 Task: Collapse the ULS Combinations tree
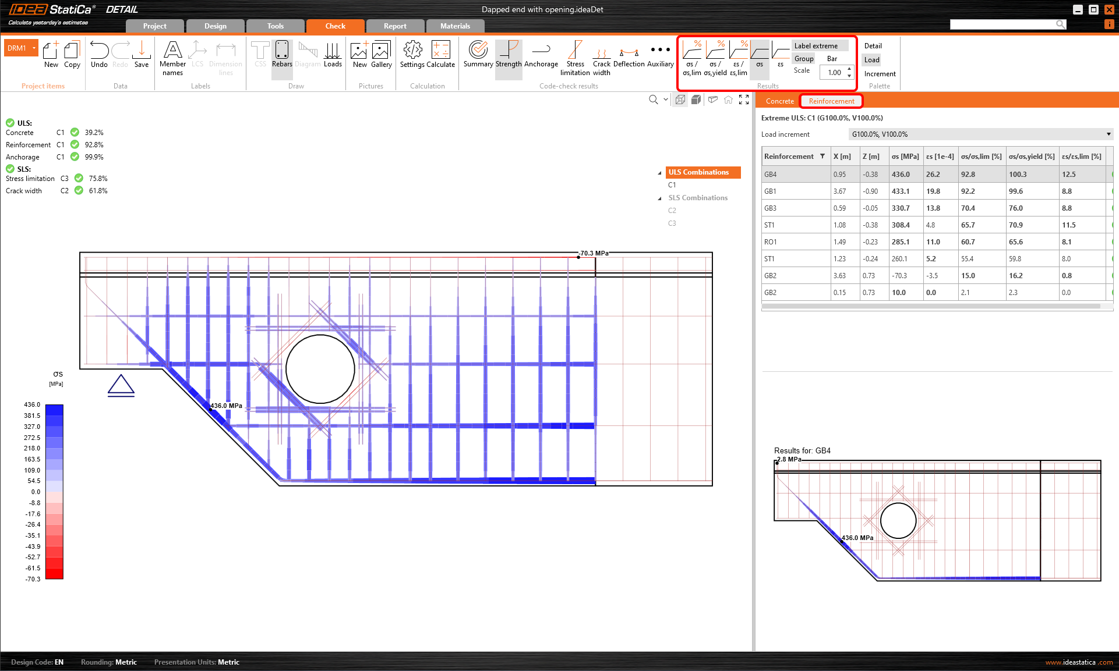[659, 173]
